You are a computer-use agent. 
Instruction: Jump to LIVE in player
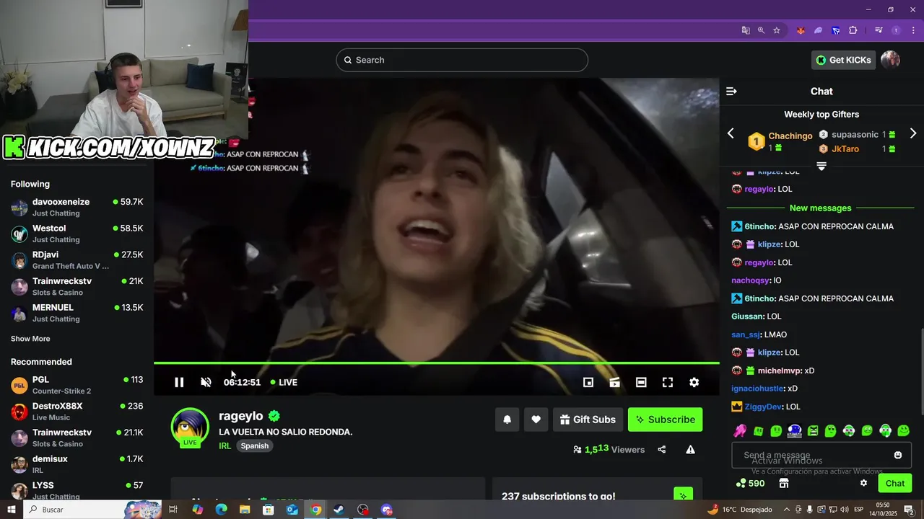[x=284, y=382]
